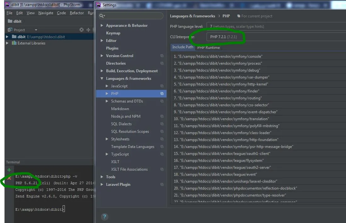Click the dibit breadcrumb in navigation bar
This screenshot has width=346, height=223.
(x=17, y=21)
